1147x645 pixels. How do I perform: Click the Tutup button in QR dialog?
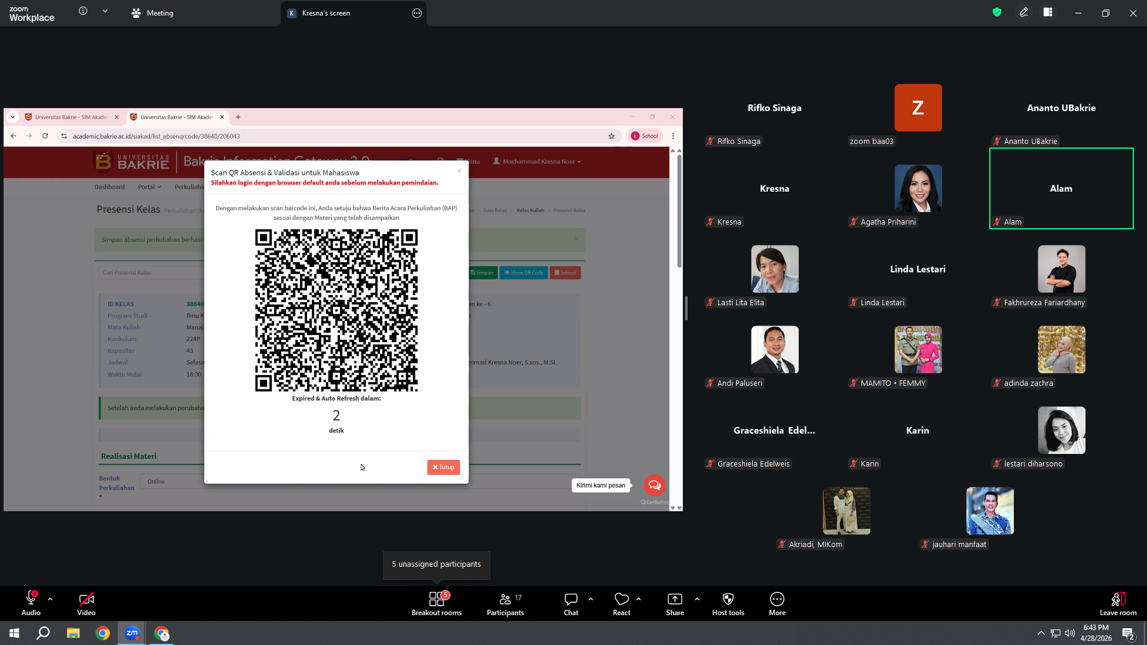coord(443,467)
